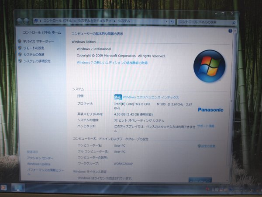The height and width of the screenshot is (197, 262).
Task: Select コントロール パネル breadcrumb segment
Action: click(58, 21)
